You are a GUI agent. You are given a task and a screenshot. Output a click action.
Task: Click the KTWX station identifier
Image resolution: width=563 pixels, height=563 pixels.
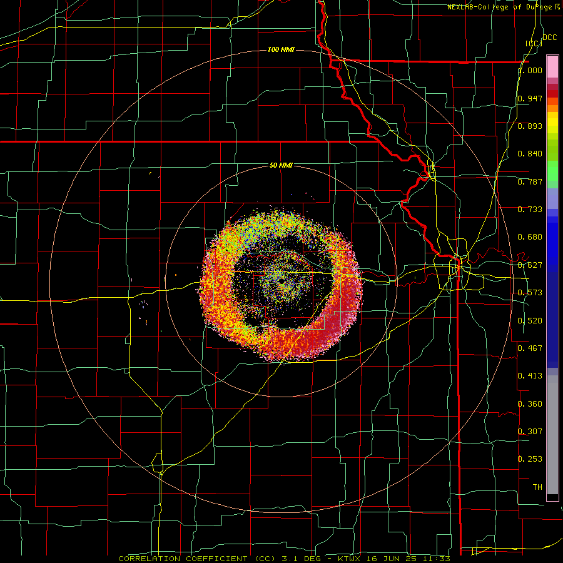[x=350, y=559]
